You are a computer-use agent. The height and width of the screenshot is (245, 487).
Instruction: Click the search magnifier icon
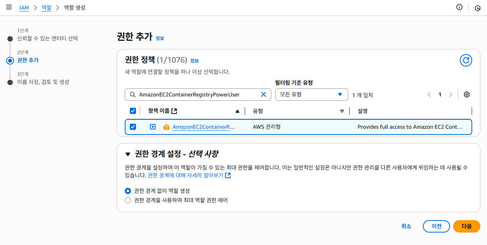[x=133, y=94]
